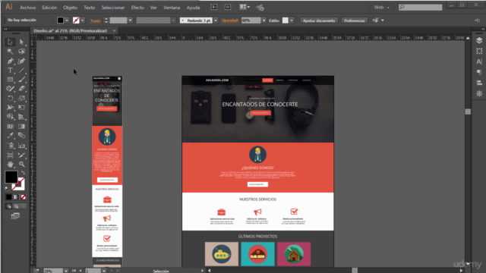The image size is (486, 273).
Task: Open the Character panel icon
Action: [479, 61]
